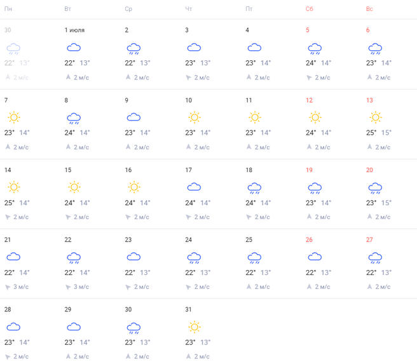The width and height of the screenshot is (417, 364).
Task: Select the faded June 30 rain icon
Action: coord(13,48)
